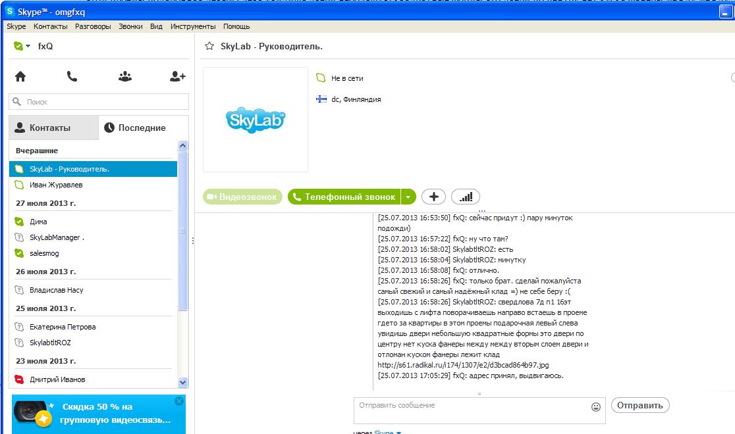Click message 'ну что там?'
This screenshot has width=735, height=434.
click(489, 239)
